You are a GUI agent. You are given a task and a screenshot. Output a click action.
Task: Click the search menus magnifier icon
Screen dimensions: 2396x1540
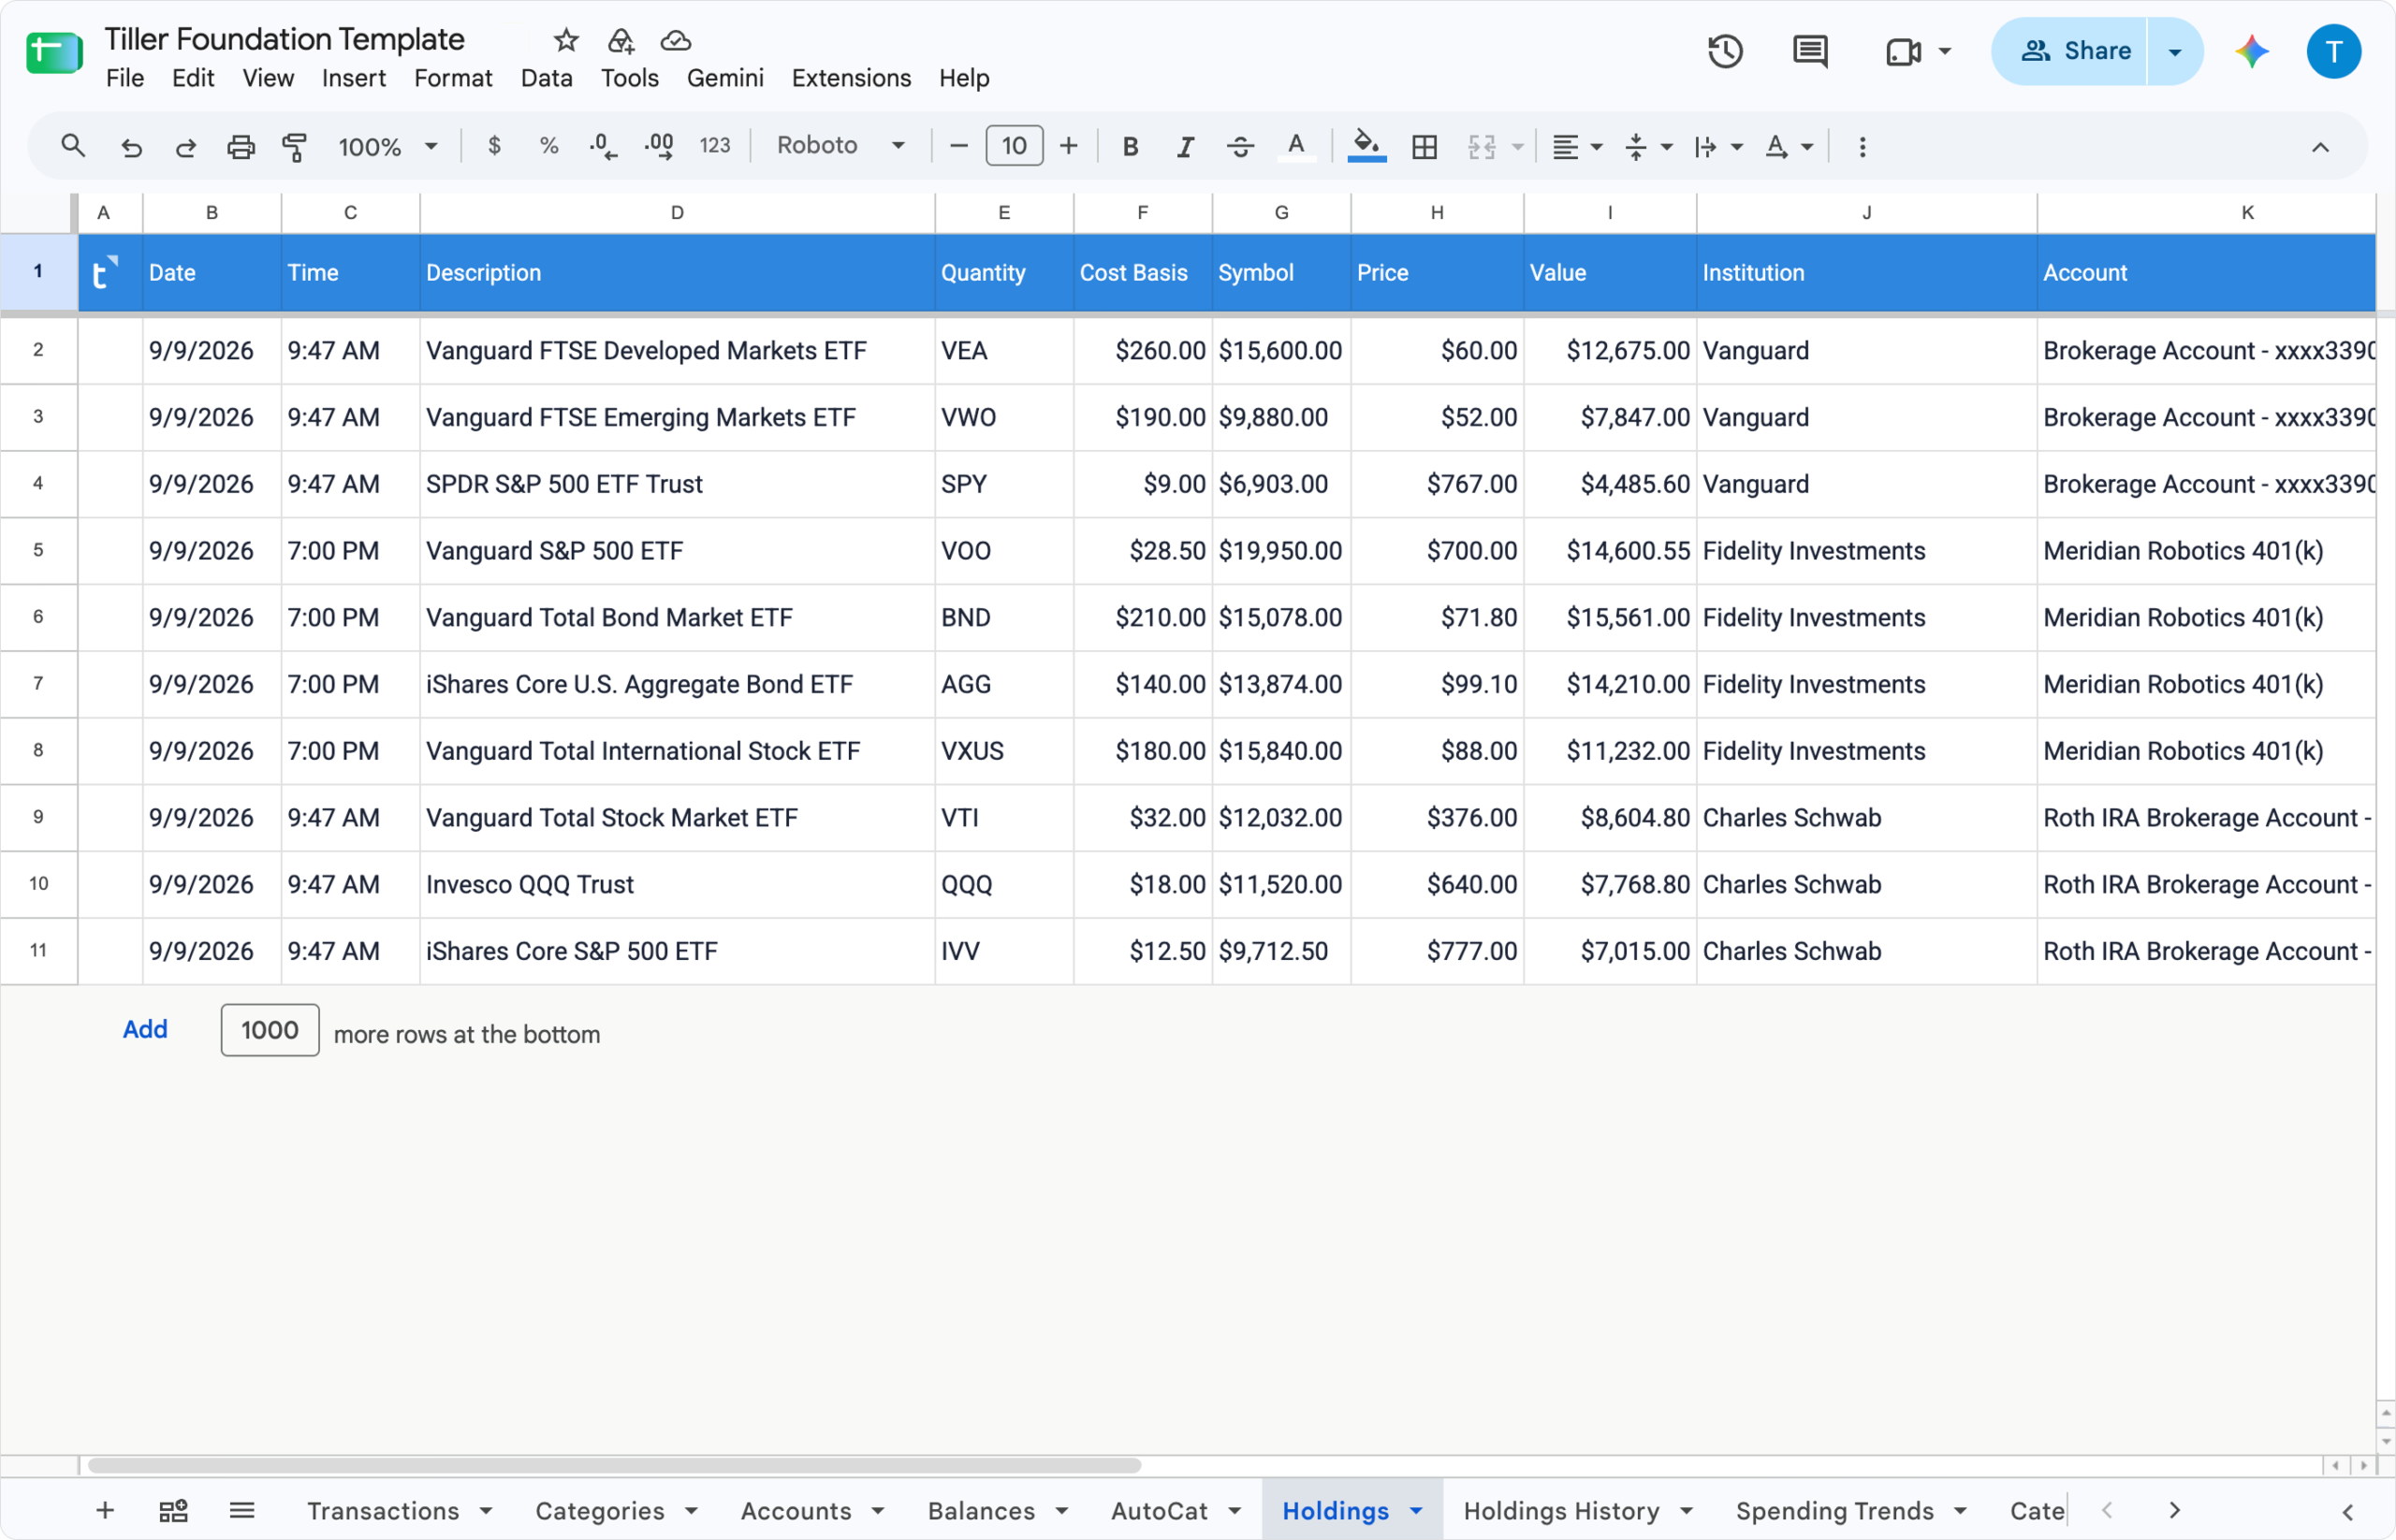72,146
